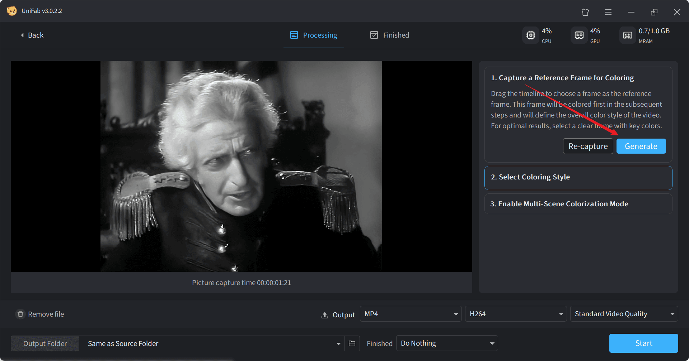The height and width of the screenshot is (361, 689).
Task: Go back using the Back arrow
Action: [x=32, y=35]
